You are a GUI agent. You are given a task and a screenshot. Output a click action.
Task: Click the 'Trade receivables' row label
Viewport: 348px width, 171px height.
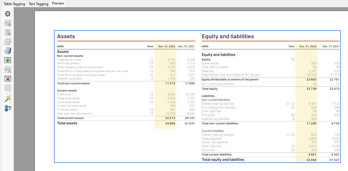[x=68, y=98]
